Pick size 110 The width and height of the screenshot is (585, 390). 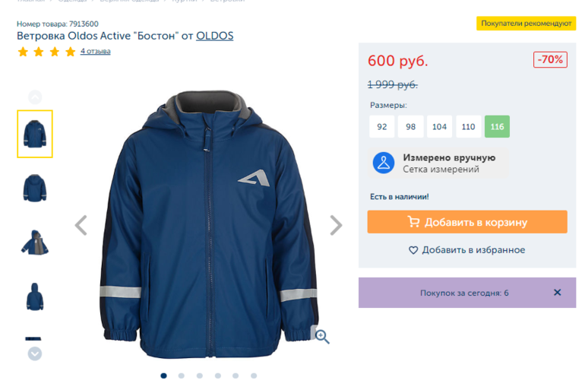468,127
